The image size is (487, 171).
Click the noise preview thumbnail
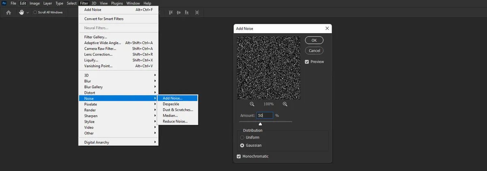269,68
